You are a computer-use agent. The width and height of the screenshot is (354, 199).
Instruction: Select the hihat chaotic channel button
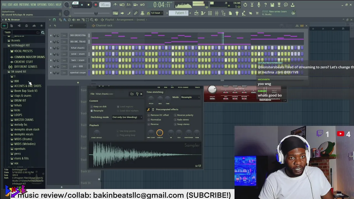[78, 48]
